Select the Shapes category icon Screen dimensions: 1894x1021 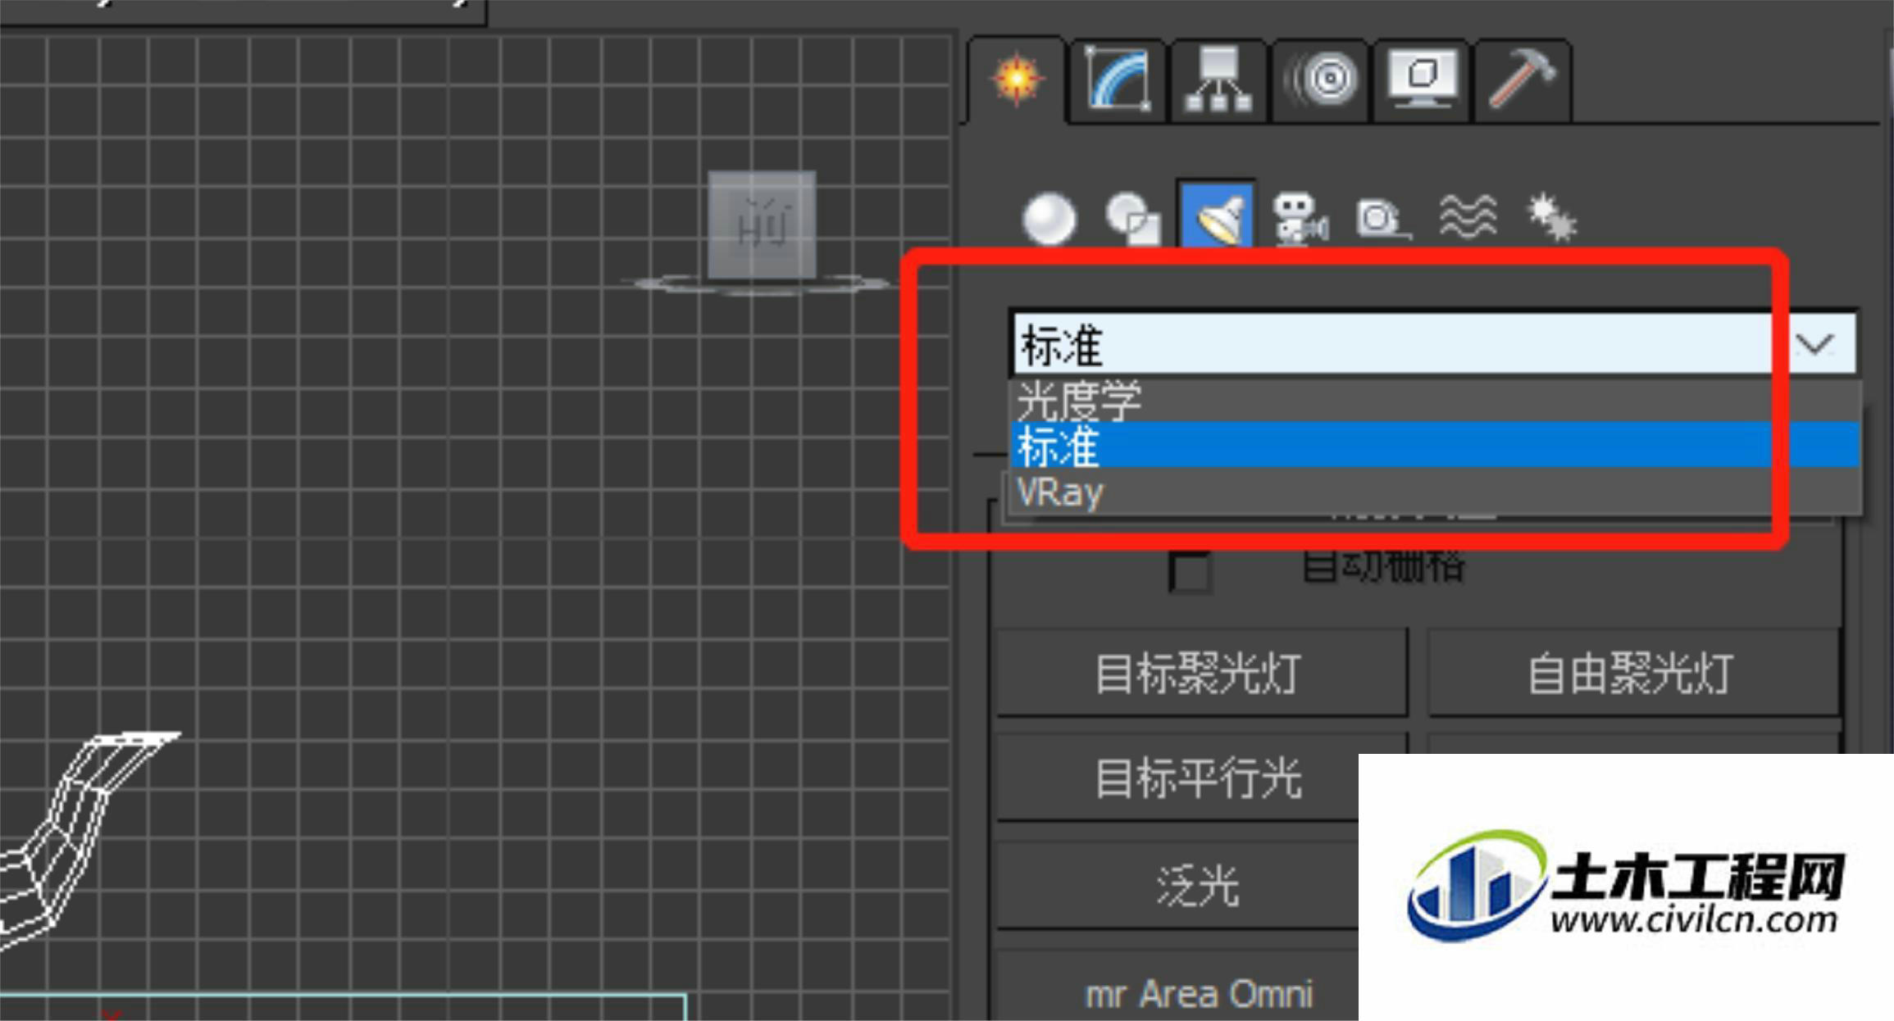click(x=1132, y=218)
